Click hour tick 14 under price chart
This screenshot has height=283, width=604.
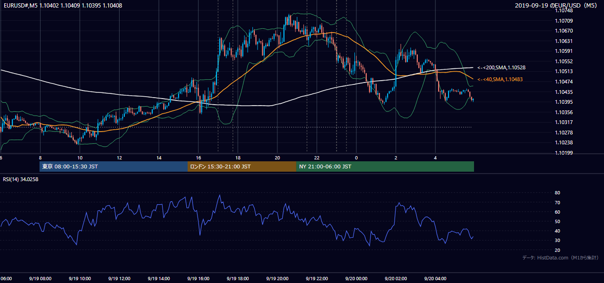[x=159, y=158]
